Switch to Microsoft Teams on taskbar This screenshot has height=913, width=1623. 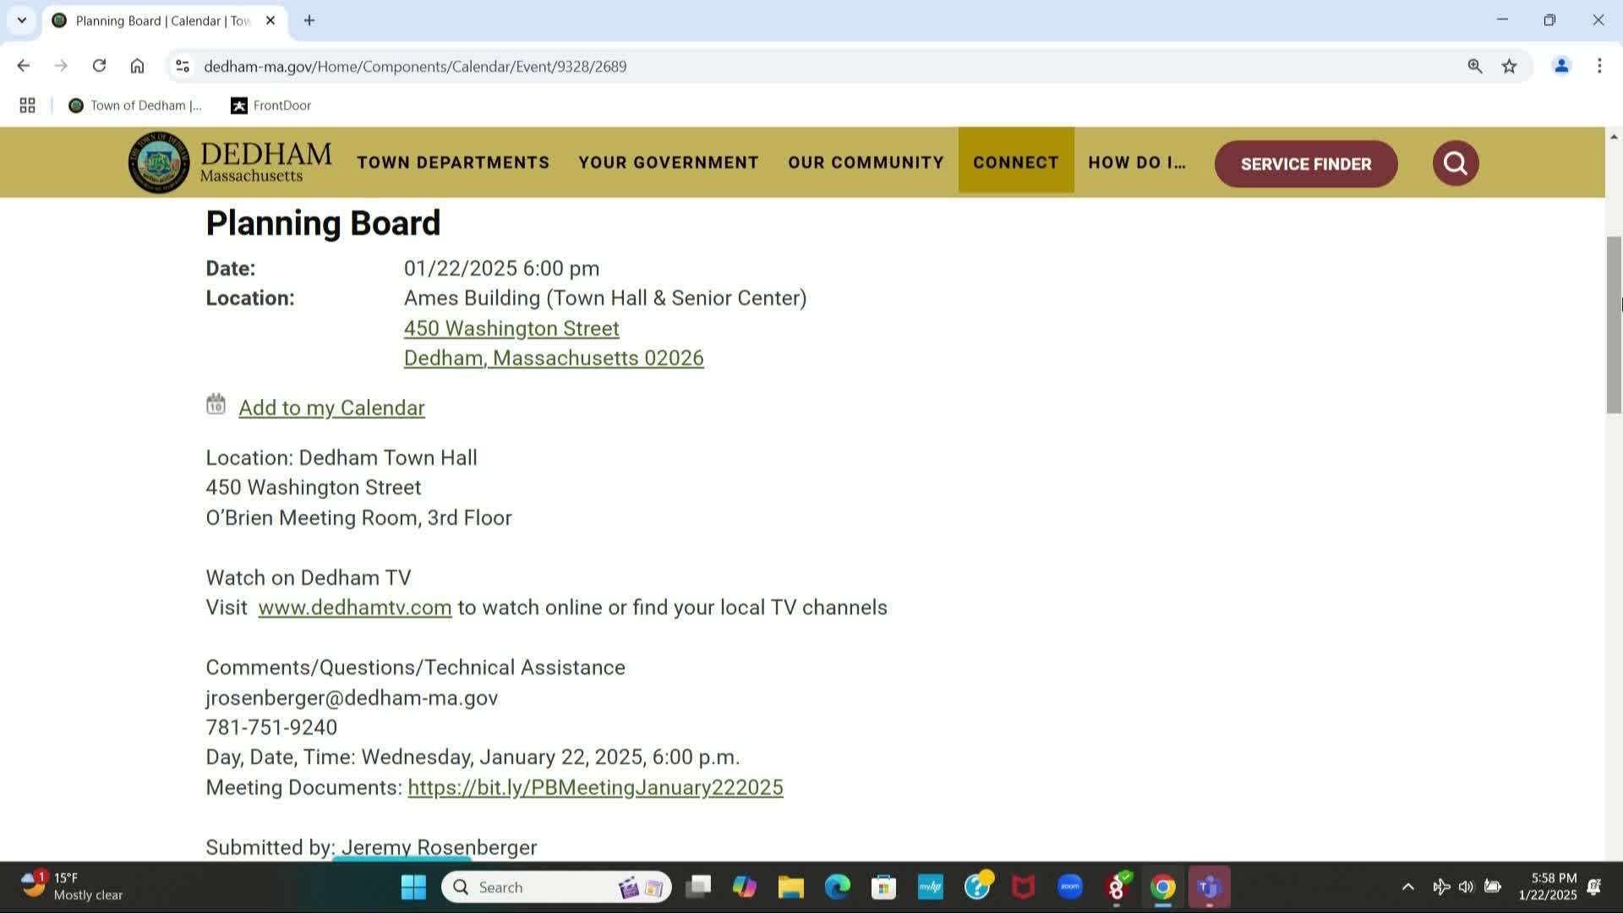coord(1210,887)
